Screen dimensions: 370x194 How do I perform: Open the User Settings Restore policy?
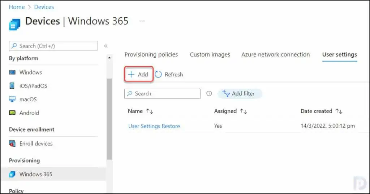pos(154,126)
